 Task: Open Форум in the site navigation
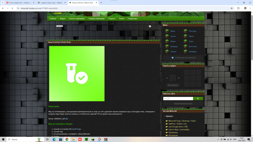pyautogui.click(x=62, y=19)
